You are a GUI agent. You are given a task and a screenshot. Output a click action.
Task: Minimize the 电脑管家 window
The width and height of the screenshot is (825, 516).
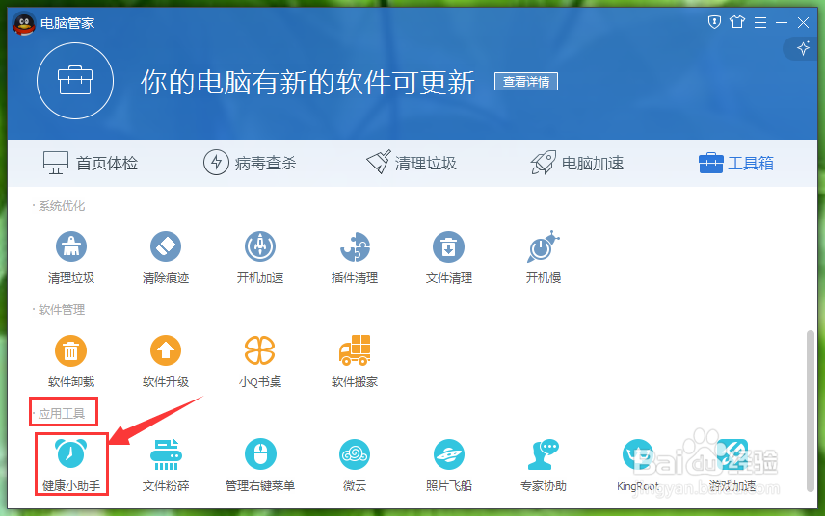tap(782, 22)
